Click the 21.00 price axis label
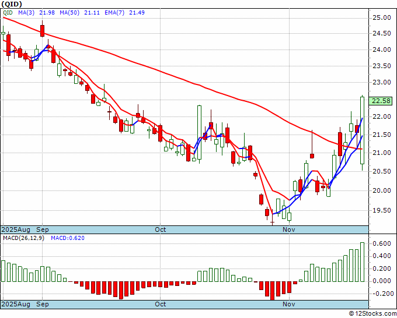The image size is (397, 318). coord(382,153)
